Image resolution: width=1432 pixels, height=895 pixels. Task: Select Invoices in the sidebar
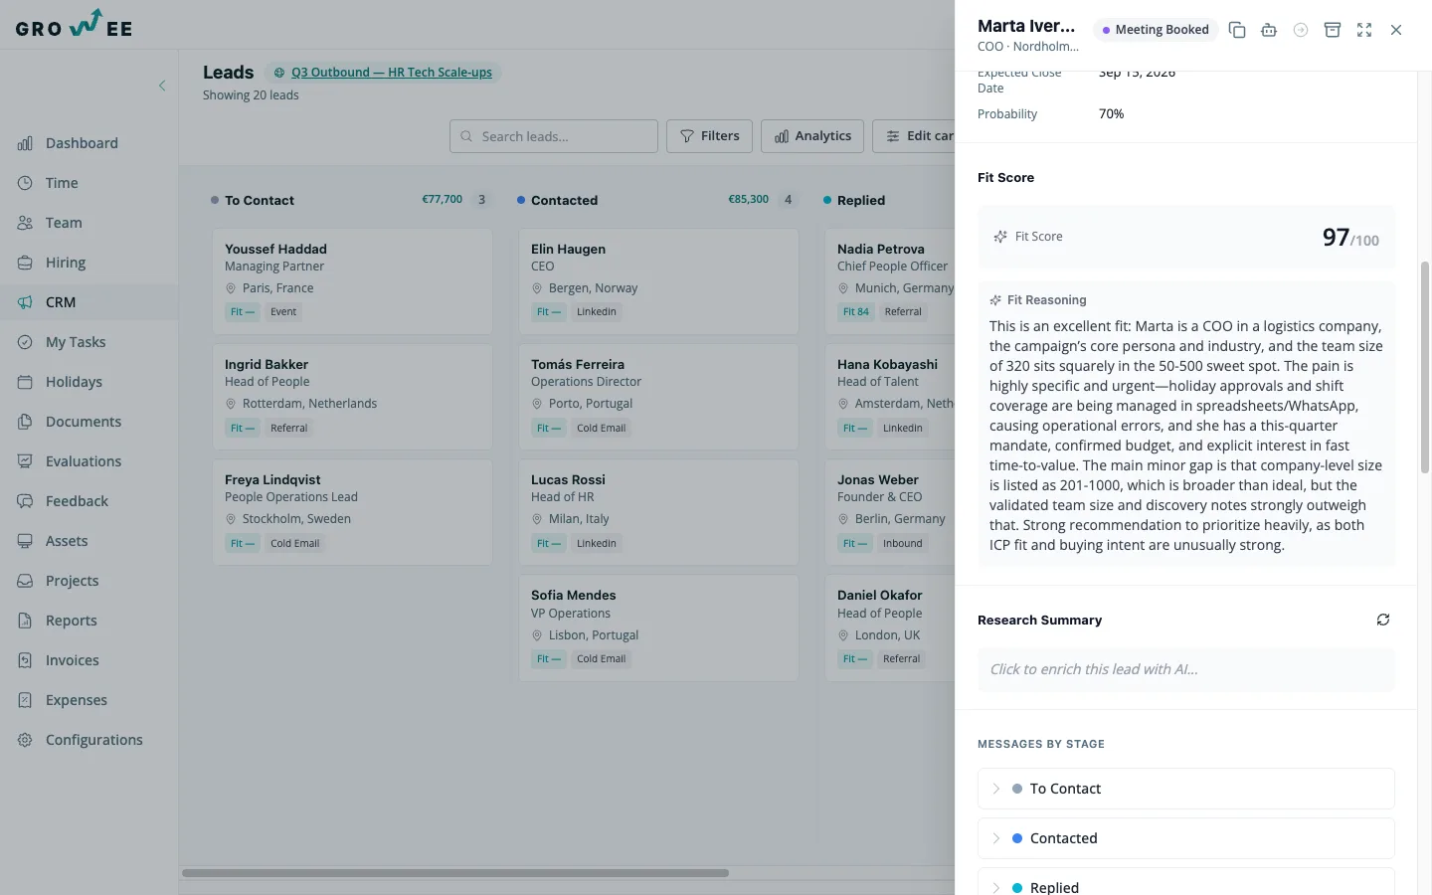click(89, 660)
